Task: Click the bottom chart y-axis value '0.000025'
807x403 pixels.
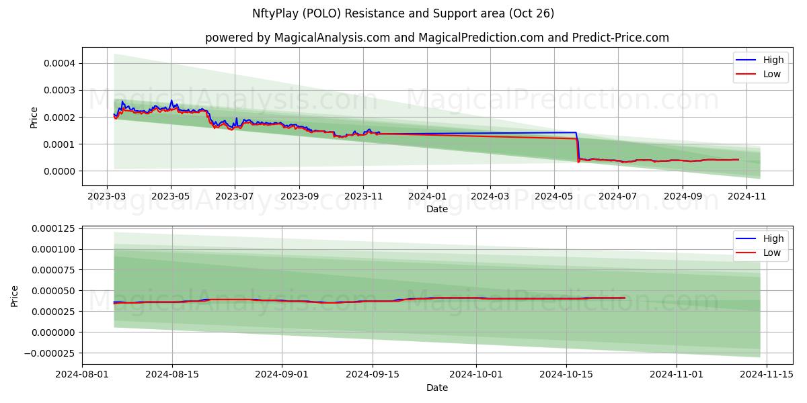Action: [55, 312]
